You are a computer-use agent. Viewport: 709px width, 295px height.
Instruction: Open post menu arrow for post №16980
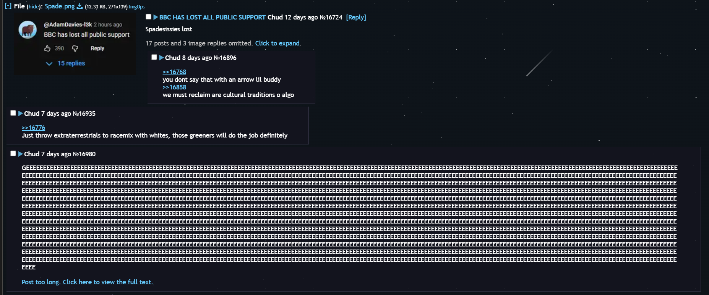[21, 154]
